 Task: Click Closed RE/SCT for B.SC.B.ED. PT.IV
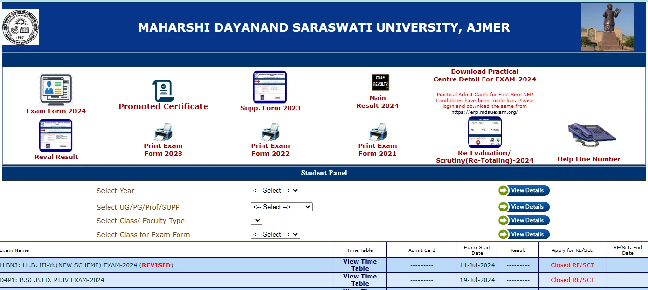[572, 280]
